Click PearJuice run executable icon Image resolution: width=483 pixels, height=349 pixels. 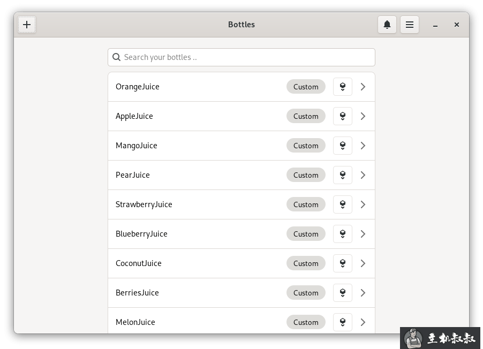[x=343, y=175]
